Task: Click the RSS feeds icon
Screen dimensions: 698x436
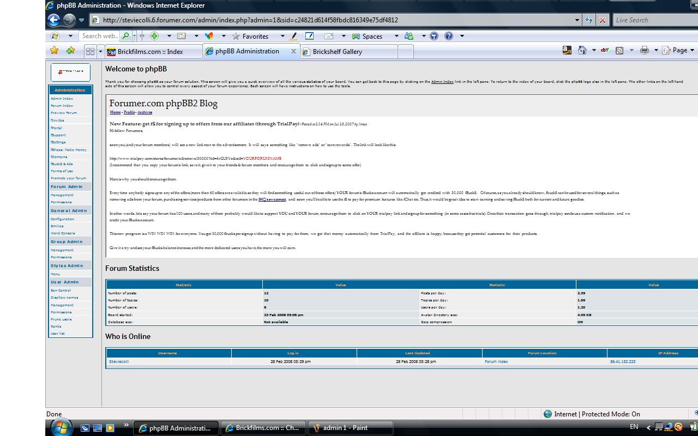Action: pos(619,50)
